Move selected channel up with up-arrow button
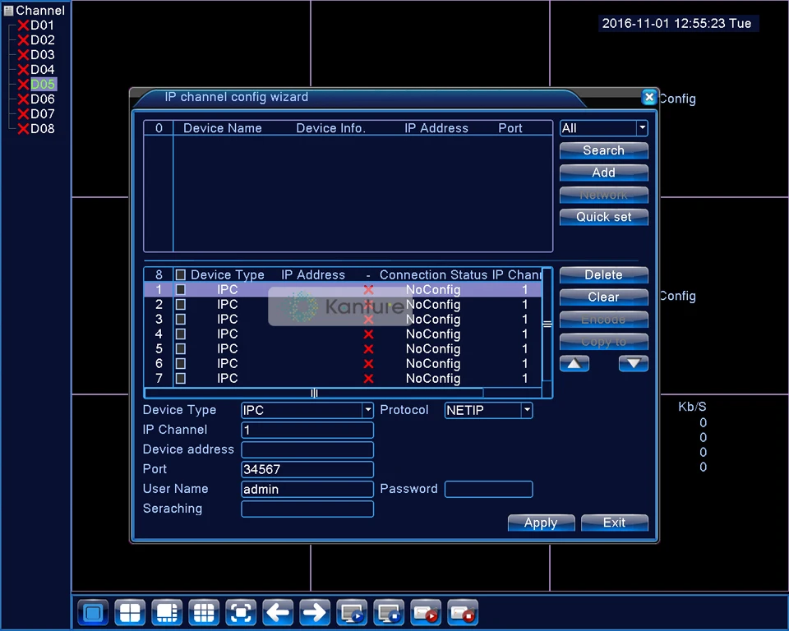 pos(574,363)
